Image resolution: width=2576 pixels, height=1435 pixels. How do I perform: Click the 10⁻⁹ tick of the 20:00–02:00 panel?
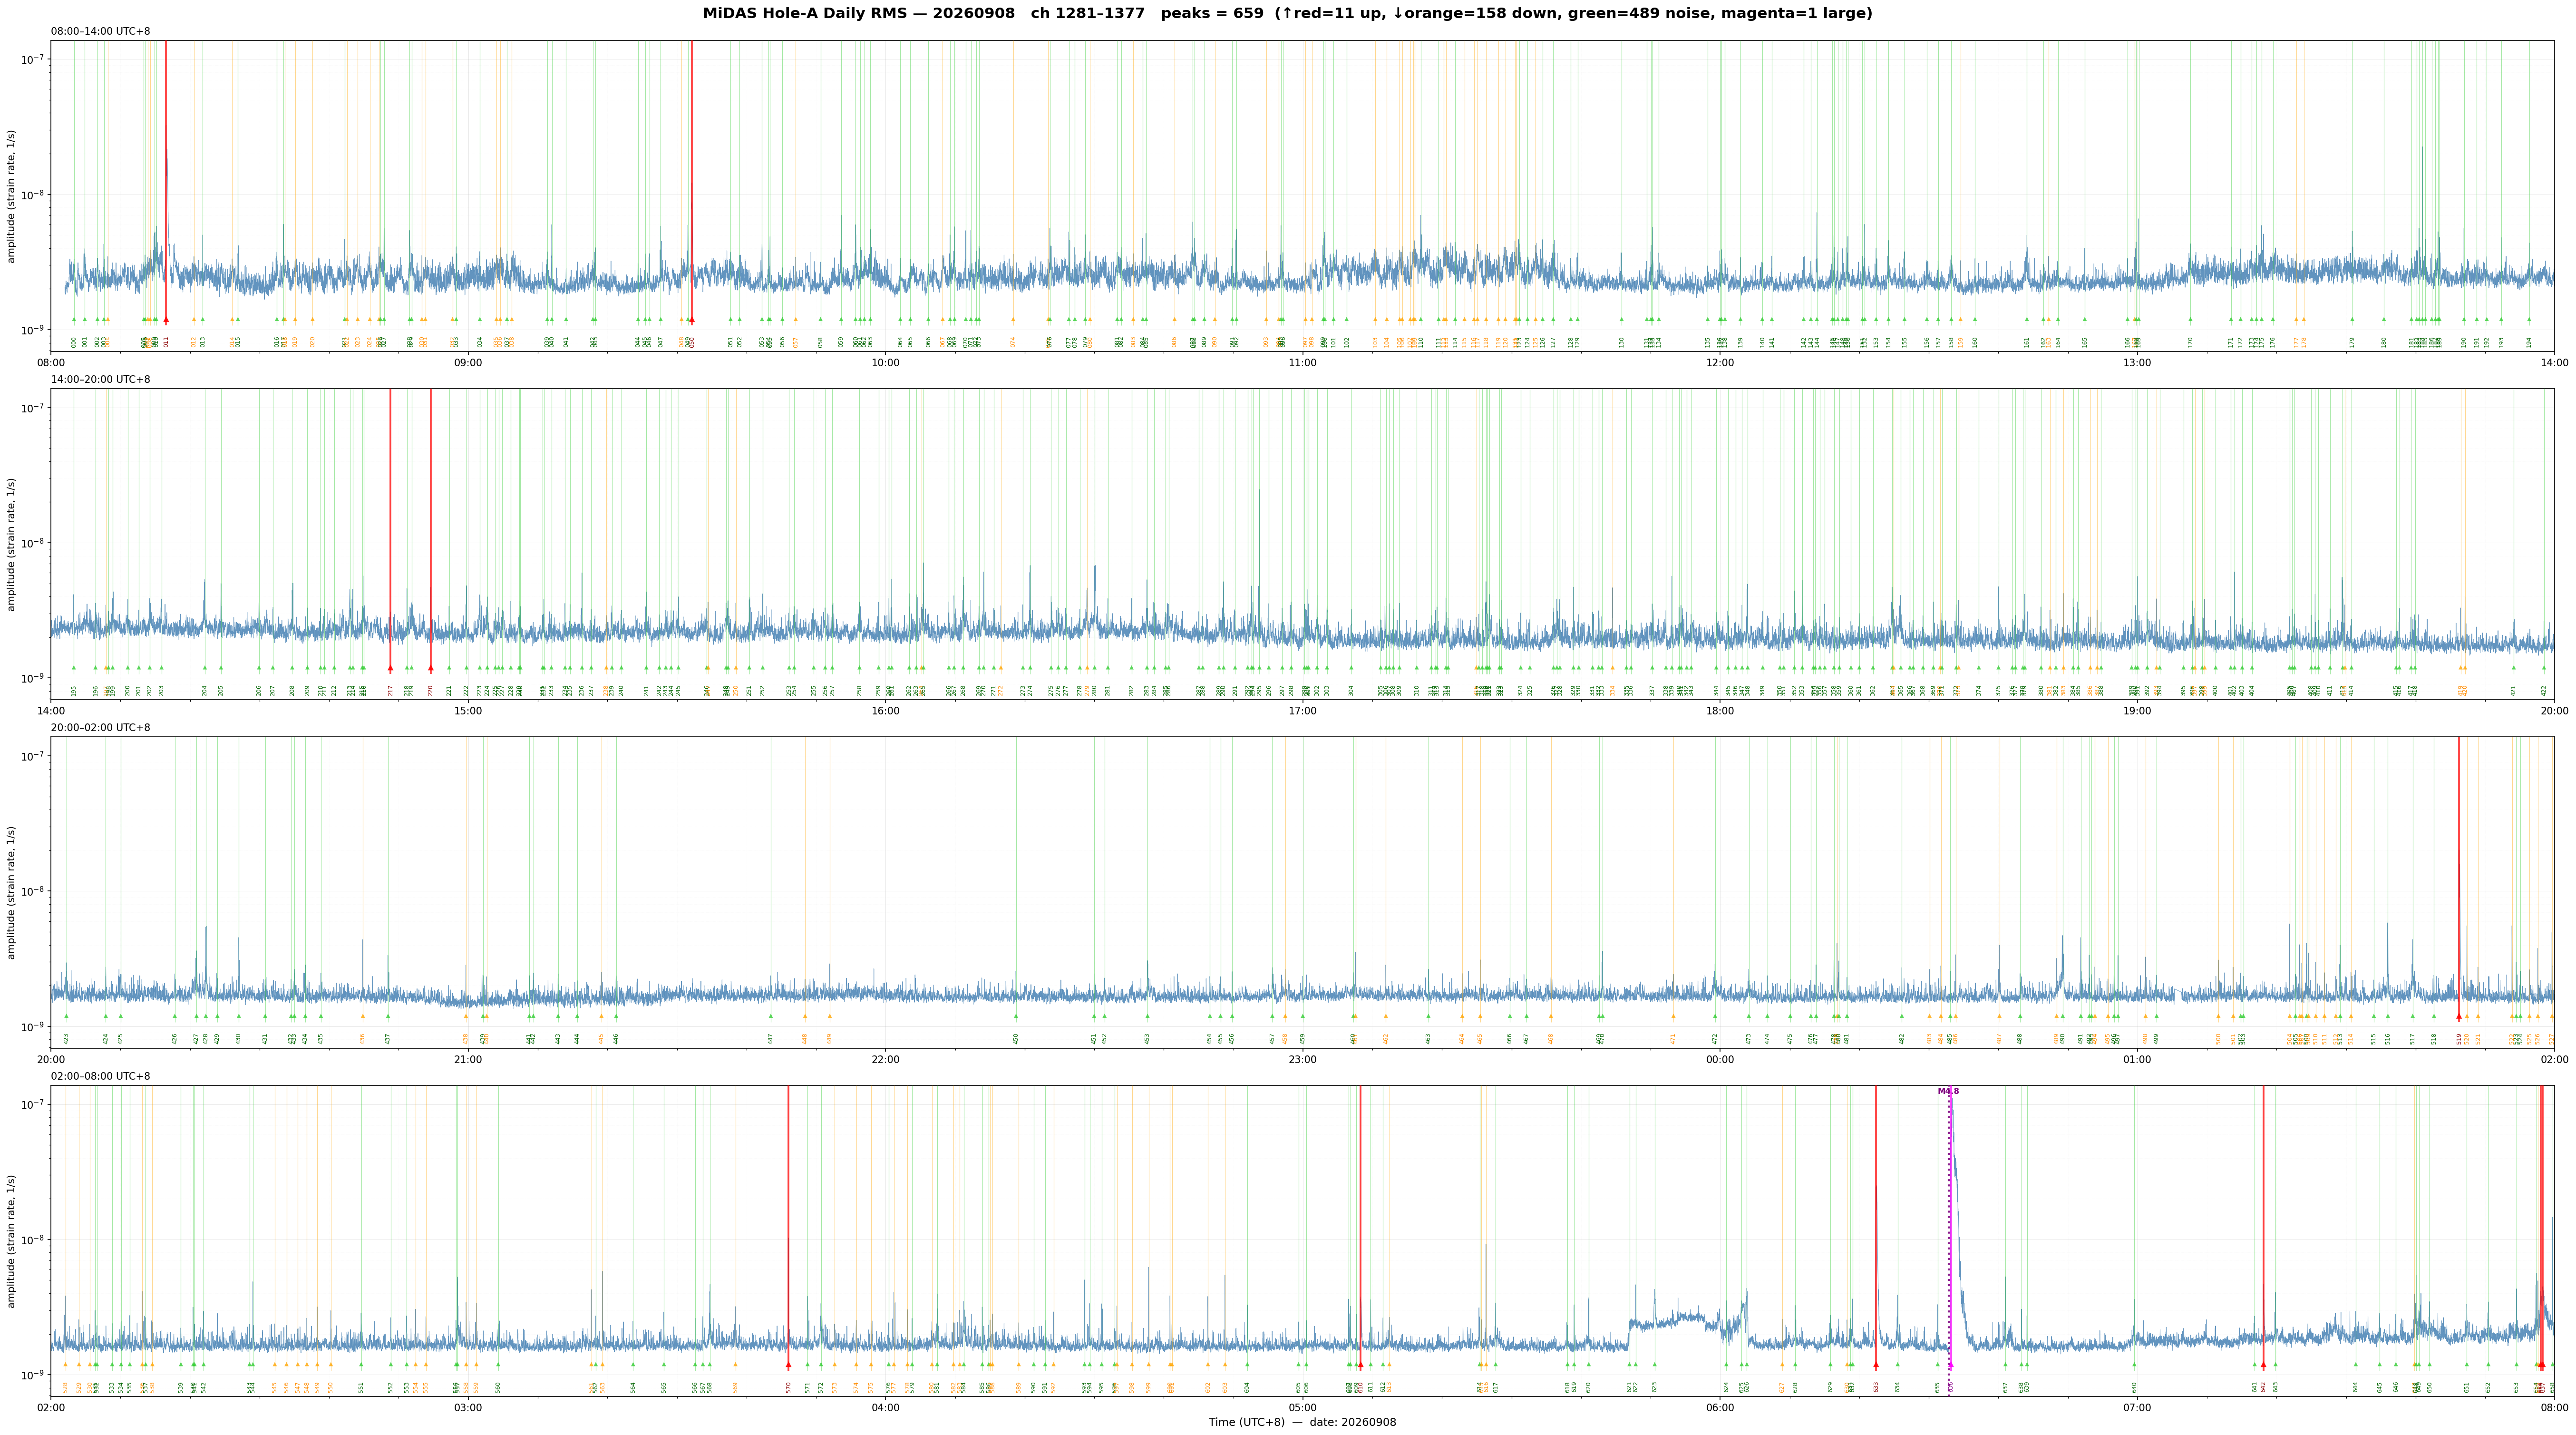click(33, 1027)
